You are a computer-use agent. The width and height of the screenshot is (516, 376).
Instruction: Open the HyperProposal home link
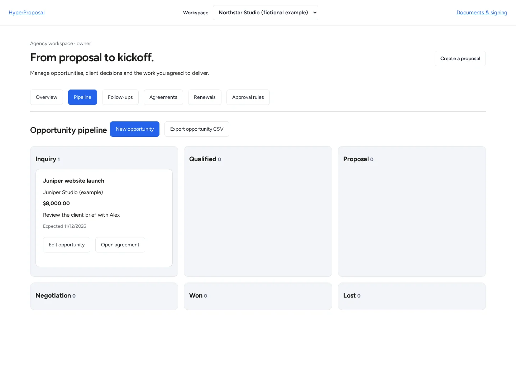[x=27, y=13]
